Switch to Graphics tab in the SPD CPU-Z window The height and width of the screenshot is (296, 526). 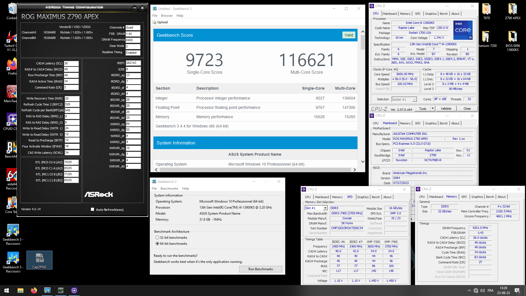[363, 197]
